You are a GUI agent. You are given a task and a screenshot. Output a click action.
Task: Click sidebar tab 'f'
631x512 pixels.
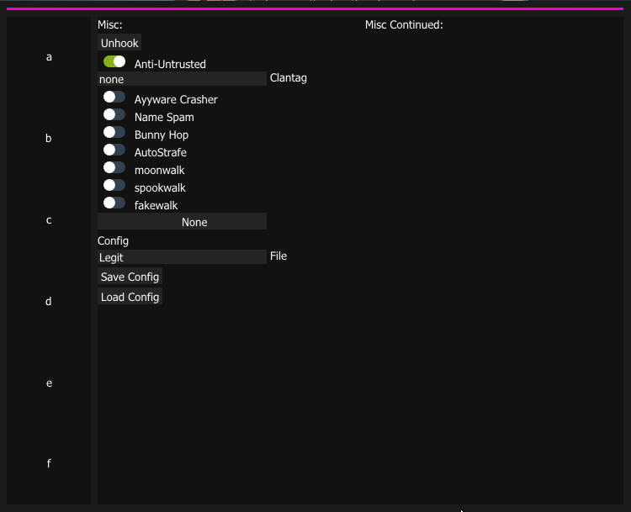pos(49,464)
